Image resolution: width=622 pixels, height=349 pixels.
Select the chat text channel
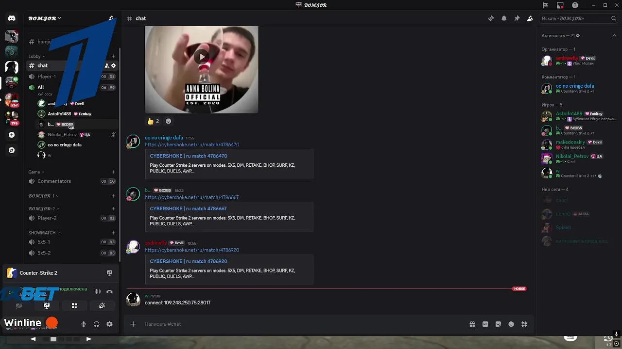pyautogui.click(x=72, y=65)
